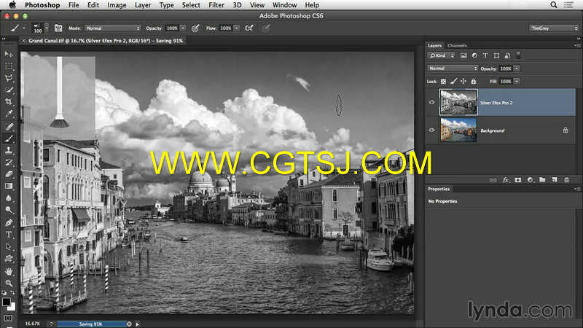Toggle type layer filter
583x328 pixels.
coord(485,55)
